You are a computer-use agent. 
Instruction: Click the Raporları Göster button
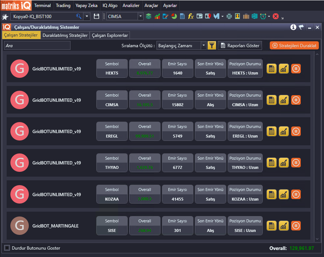coord(240,45)
